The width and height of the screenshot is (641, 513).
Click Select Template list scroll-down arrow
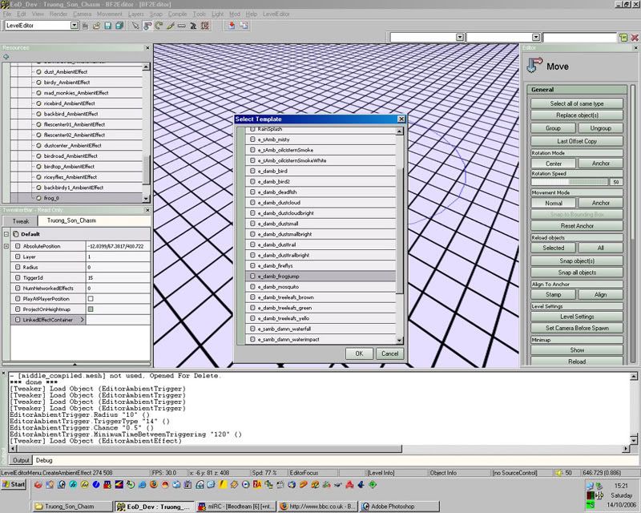[399, 340]
